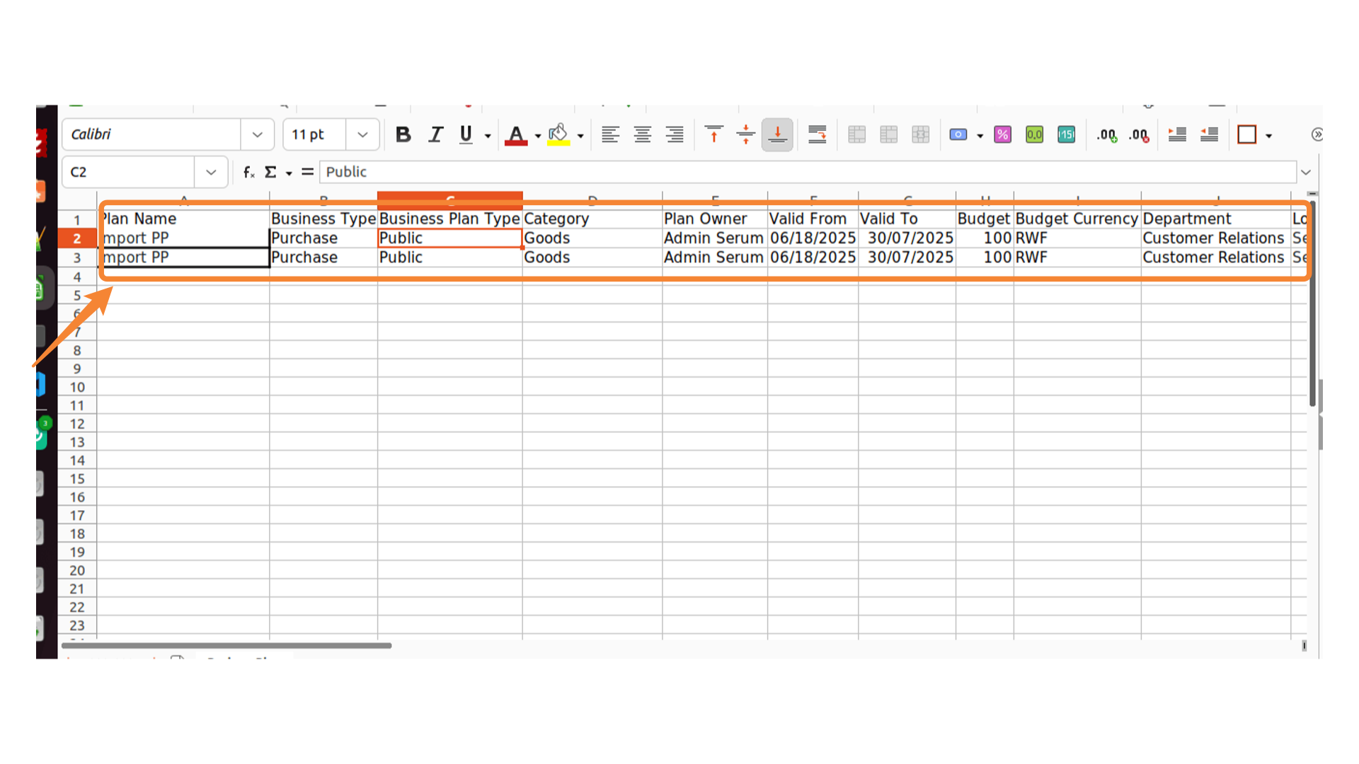Viewport: 1359px width, 764px height.
Task: Open font size 11 pt dropdown
Action: click(x=362, y=134)
